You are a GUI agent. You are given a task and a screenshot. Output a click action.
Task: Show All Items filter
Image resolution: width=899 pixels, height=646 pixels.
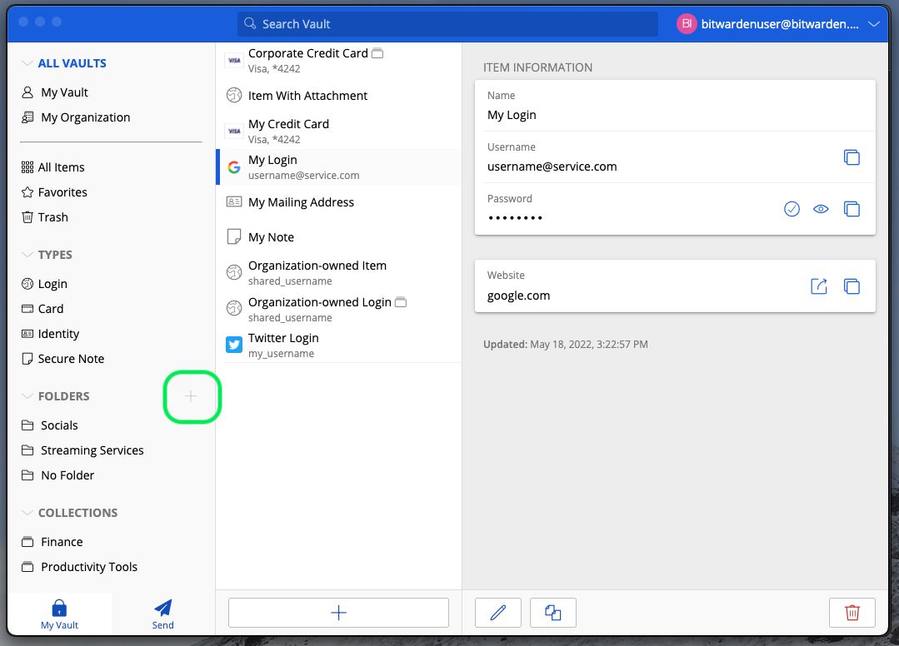[52, 167]
